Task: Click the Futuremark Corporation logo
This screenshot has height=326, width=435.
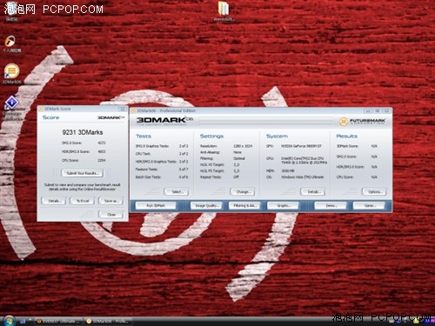Action: pyautogui.click(x=363, y=121)
